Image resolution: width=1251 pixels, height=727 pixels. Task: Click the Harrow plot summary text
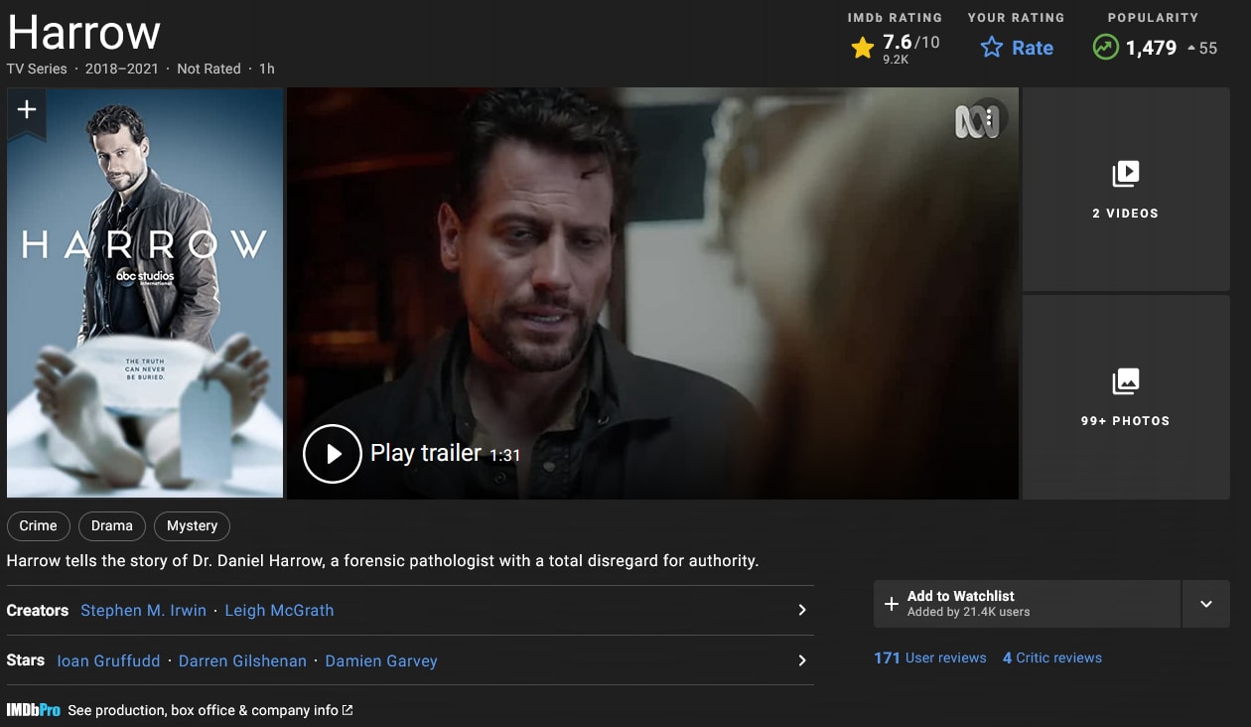(x=382, y=561)
